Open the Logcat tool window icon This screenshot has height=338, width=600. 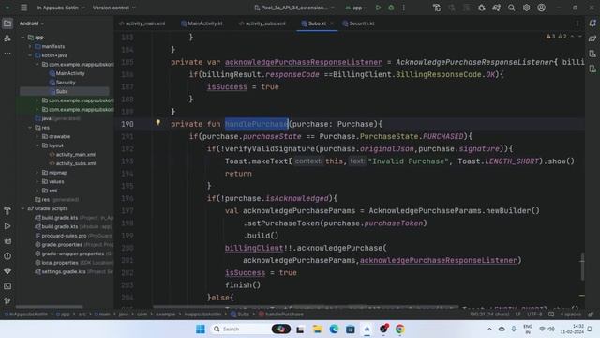tap(7, 241)
